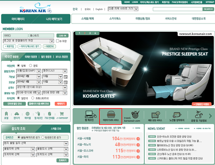The height and width of the screenshot is (165, 215).
Task: Open the 로그인 후 연결페이지 지정 dropdown
Action: pyautogui.click(x=28, y=41)
